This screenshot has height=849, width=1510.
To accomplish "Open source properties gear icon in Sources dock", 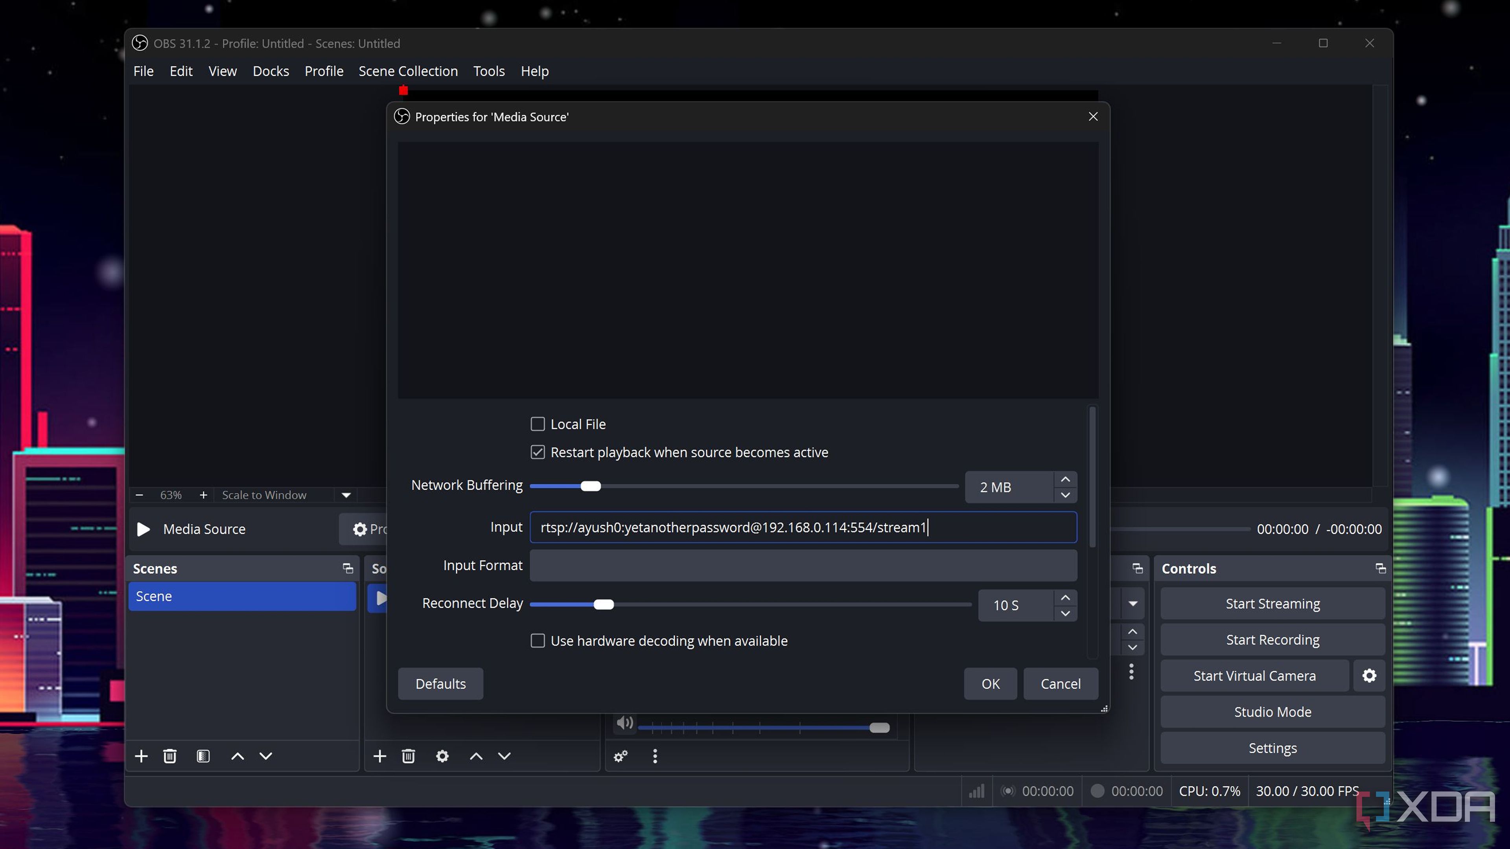I will tap(442, 756).
